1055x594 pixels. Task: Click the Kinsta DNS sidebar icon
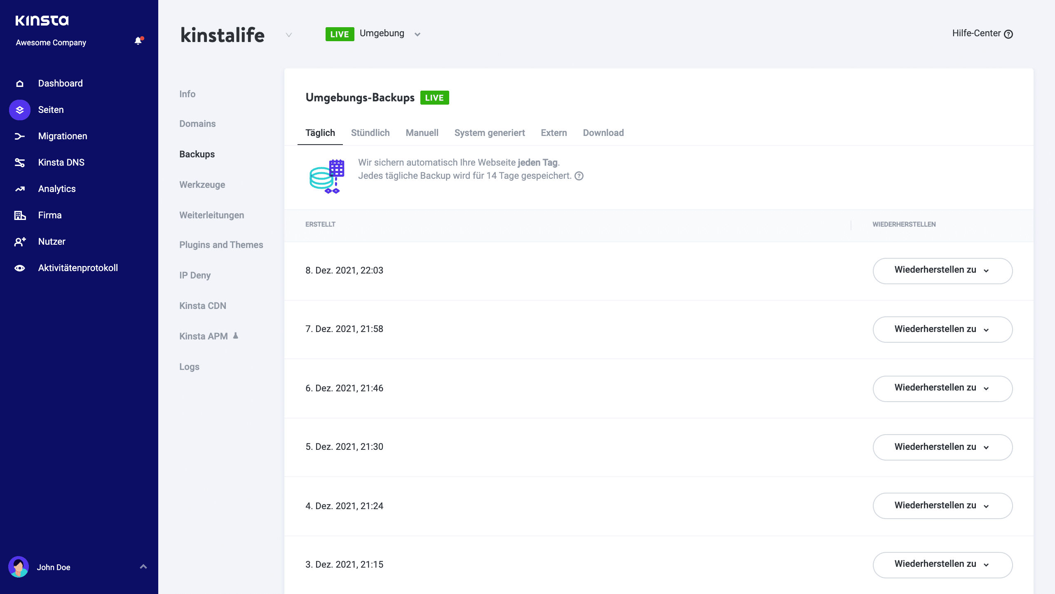click(19, 162)
